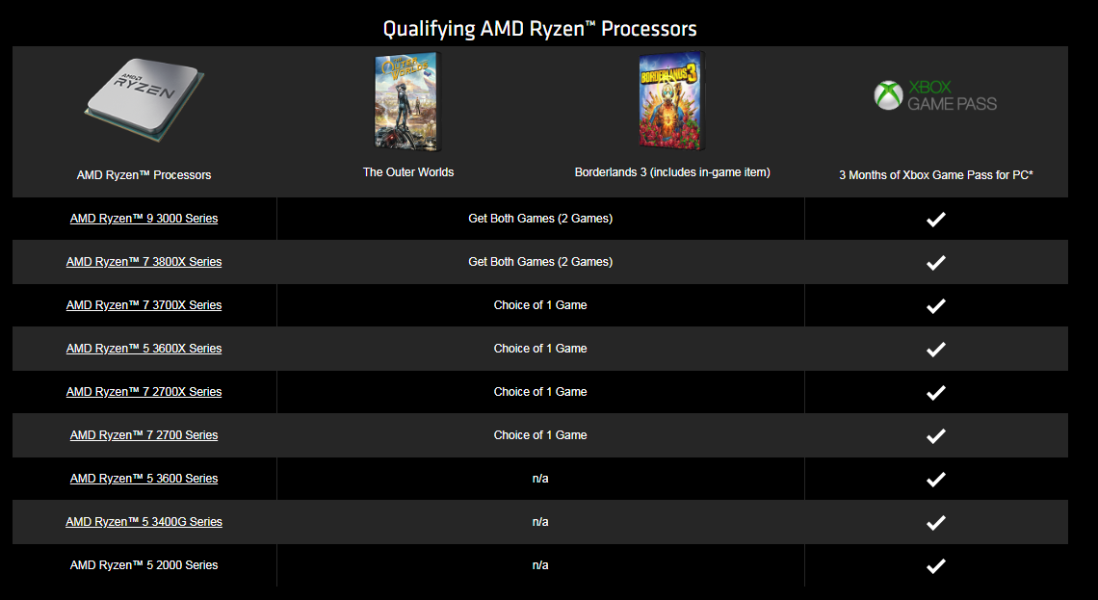Click the checkmark in the Ryzen 5 3400G row

[x=935, y=523]
